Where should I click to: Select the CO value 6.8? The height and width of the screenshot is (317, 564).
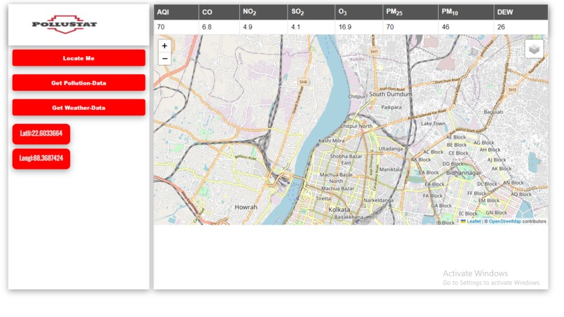pyautogui.click(x=219, y=27)
